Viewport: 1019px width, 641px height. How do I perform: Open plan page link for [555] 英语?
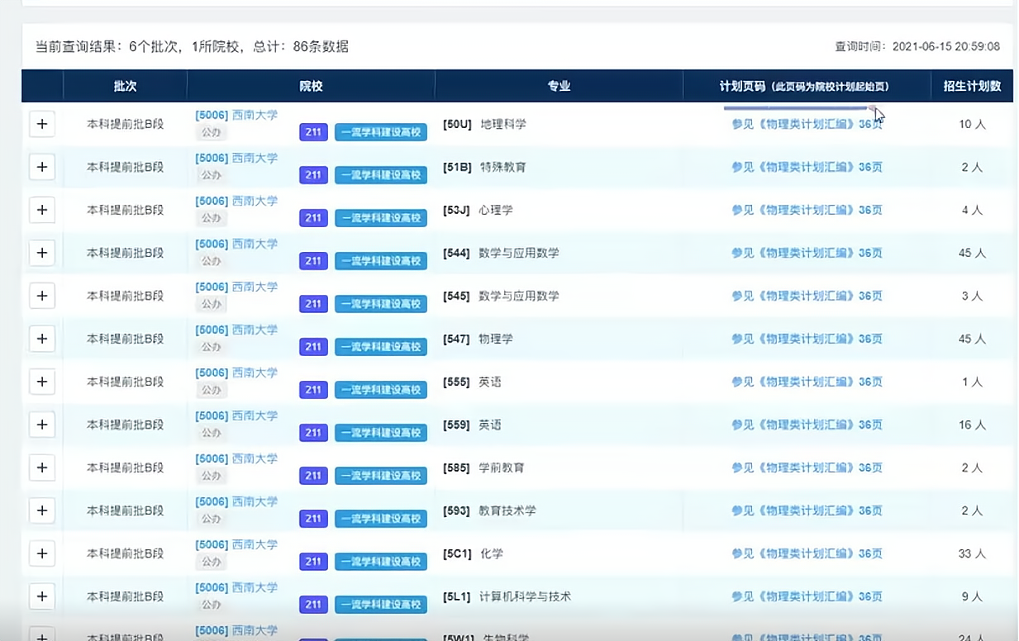point(807,382)
